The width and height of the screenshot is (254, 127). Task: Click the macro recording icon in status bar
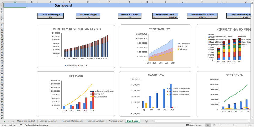coord(21,125)
